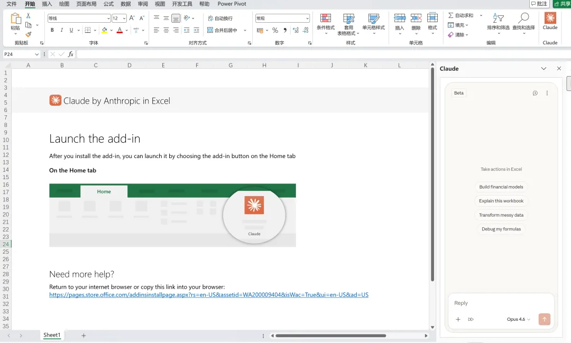The height and width of the screenshot is (343, 571).
Task: Click the Cut scissors icon
Action: pos(29,16)
